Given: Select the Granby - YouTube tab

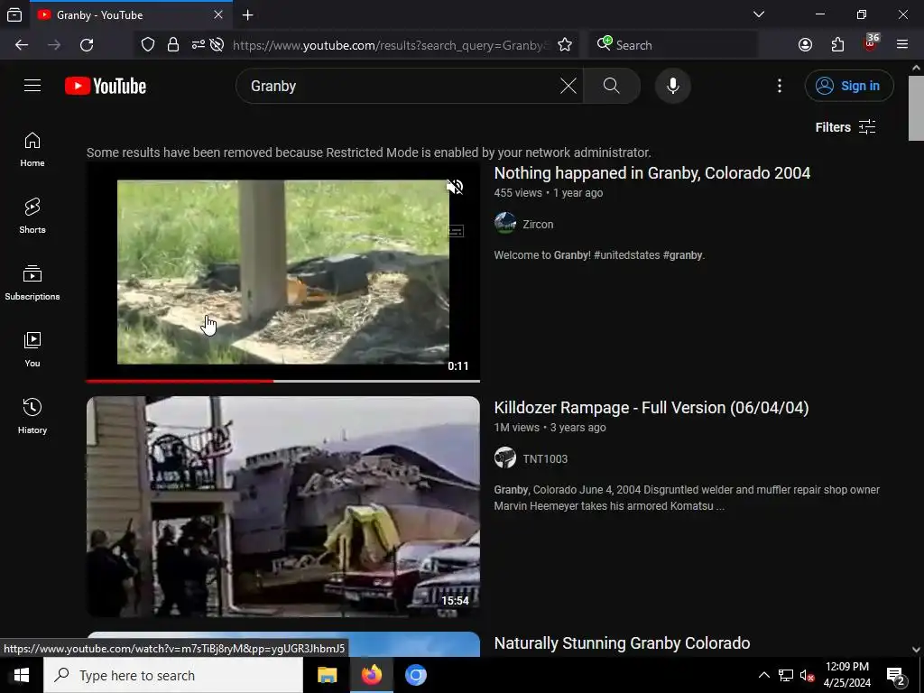Looking at the screenshot, I should (x=131, y=15).
